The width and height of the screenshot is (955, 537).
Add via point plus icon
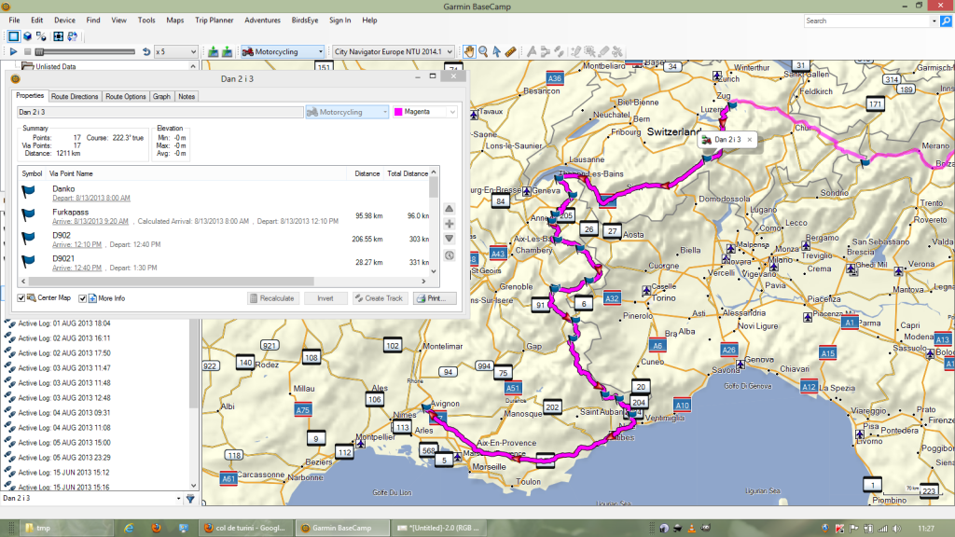450,224
